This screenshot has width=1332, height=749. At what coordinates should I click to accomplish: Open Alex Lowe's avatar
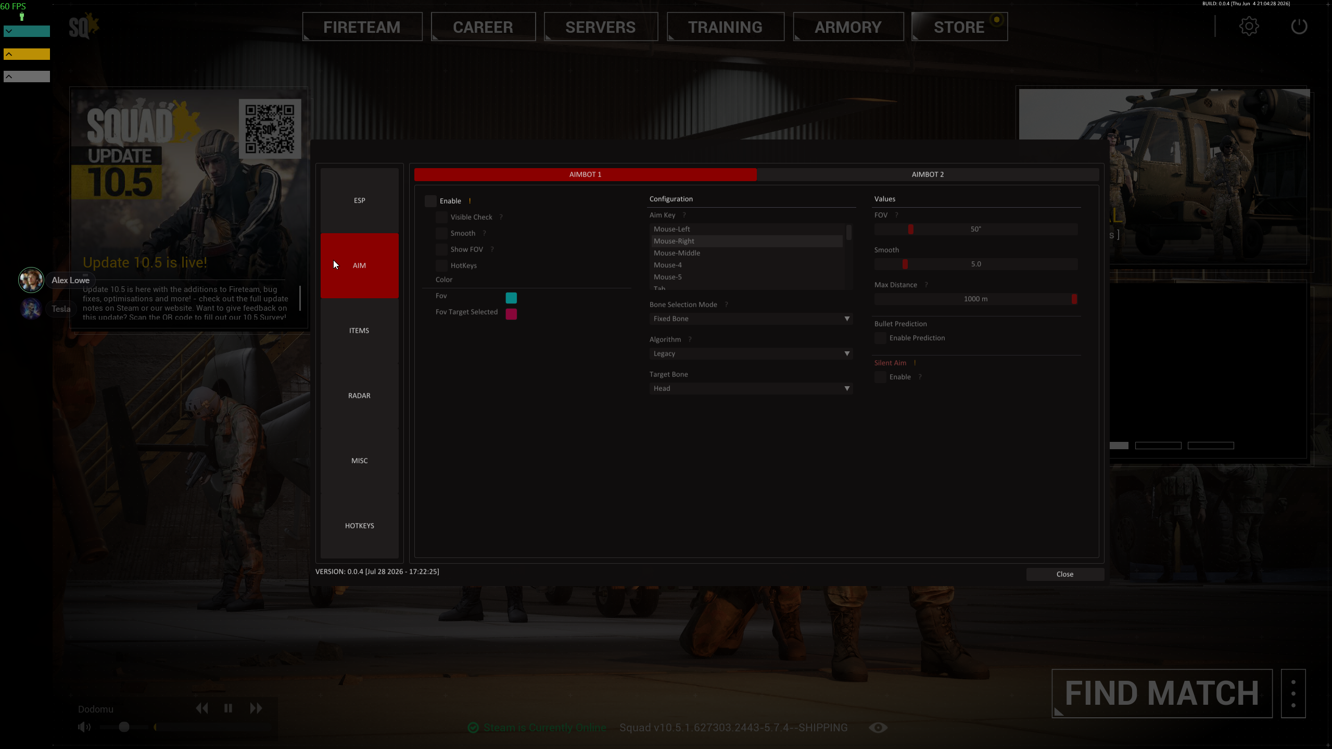point(31,280)
